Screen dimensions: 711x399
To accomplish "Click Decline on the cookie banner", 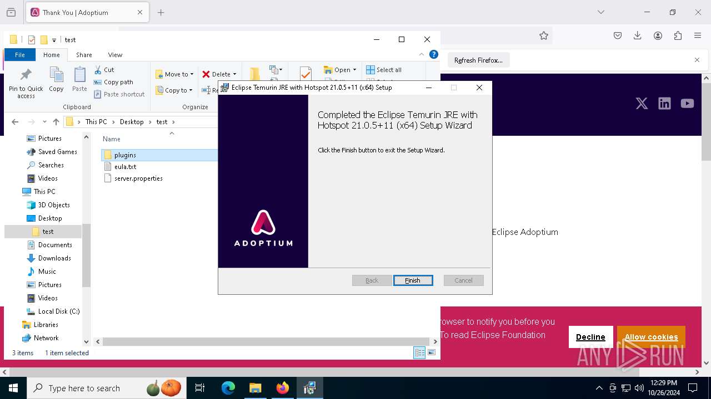I will [590, 337].
